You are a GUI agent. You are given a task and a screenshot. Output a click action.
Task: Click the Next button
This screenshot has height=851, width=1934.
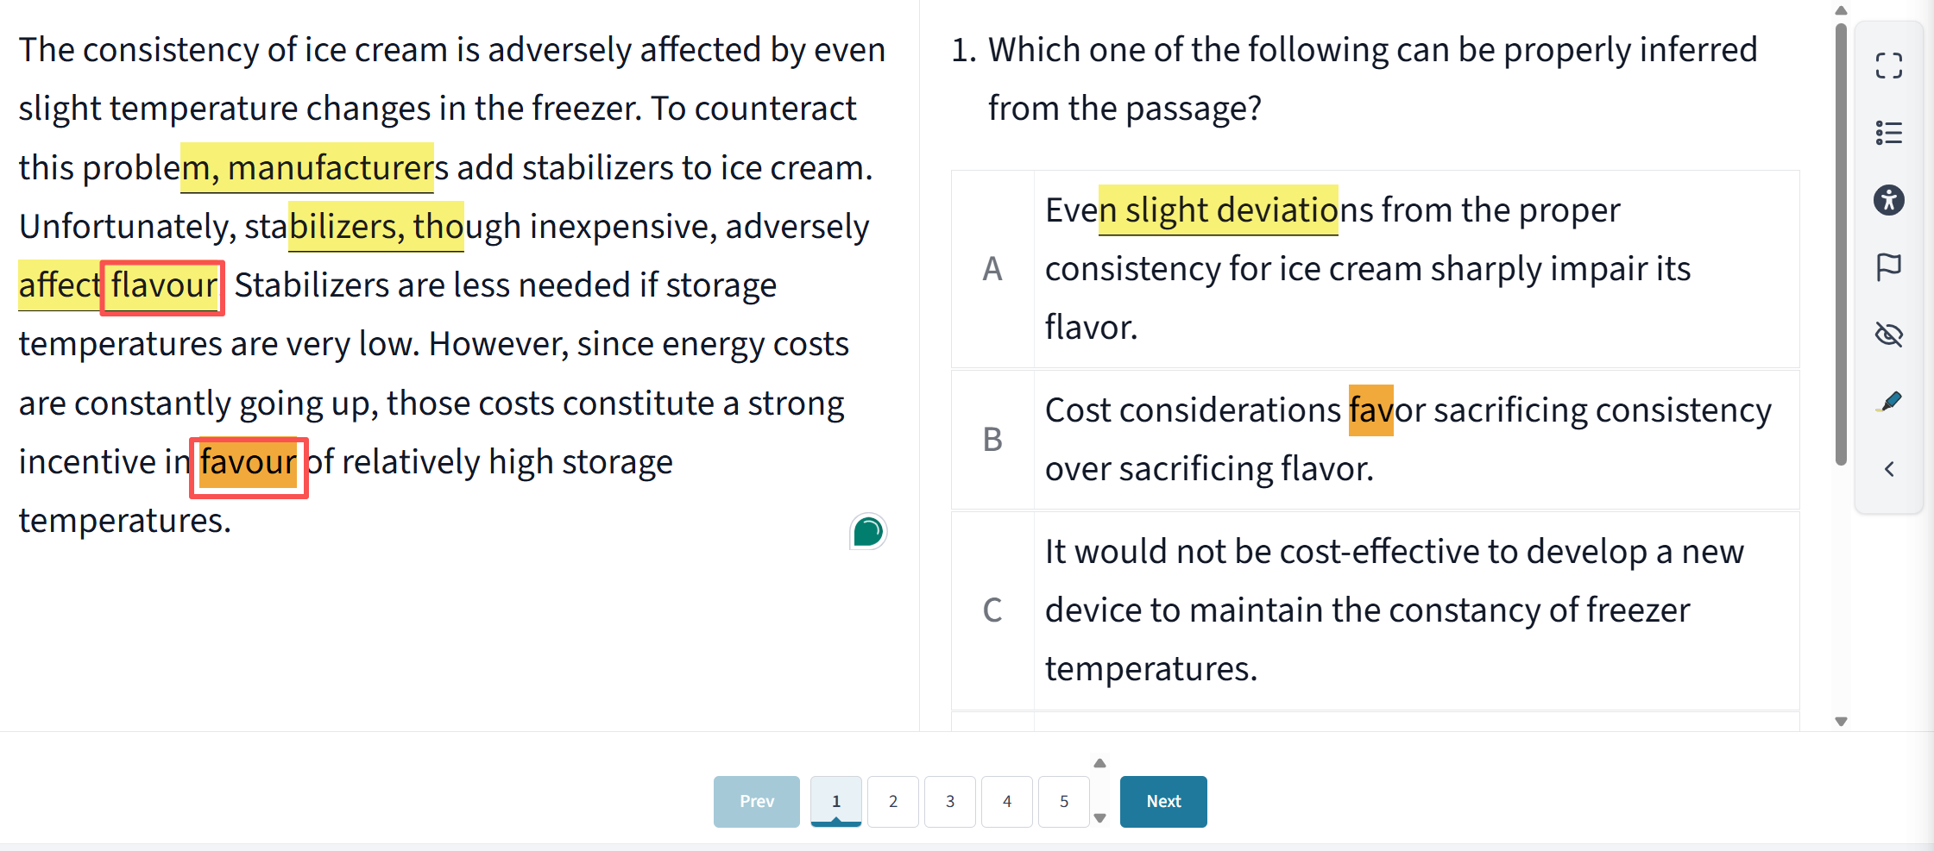coord(1163,801)
